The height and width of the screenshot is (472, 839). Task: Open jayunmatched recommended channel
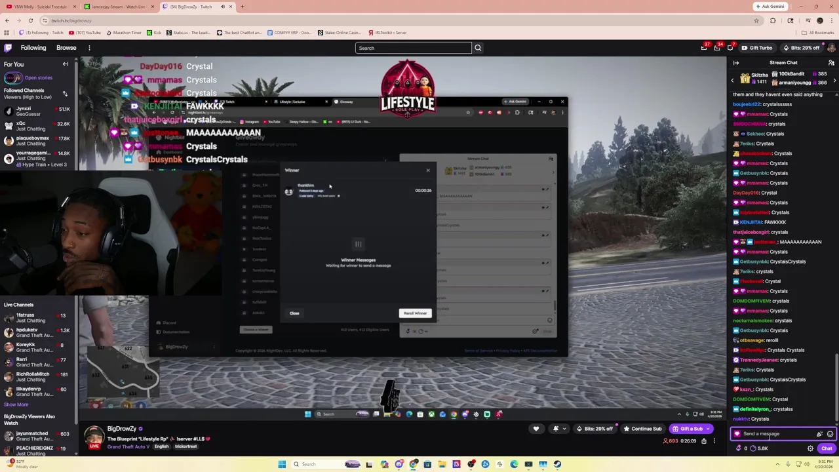coord(37,437)
